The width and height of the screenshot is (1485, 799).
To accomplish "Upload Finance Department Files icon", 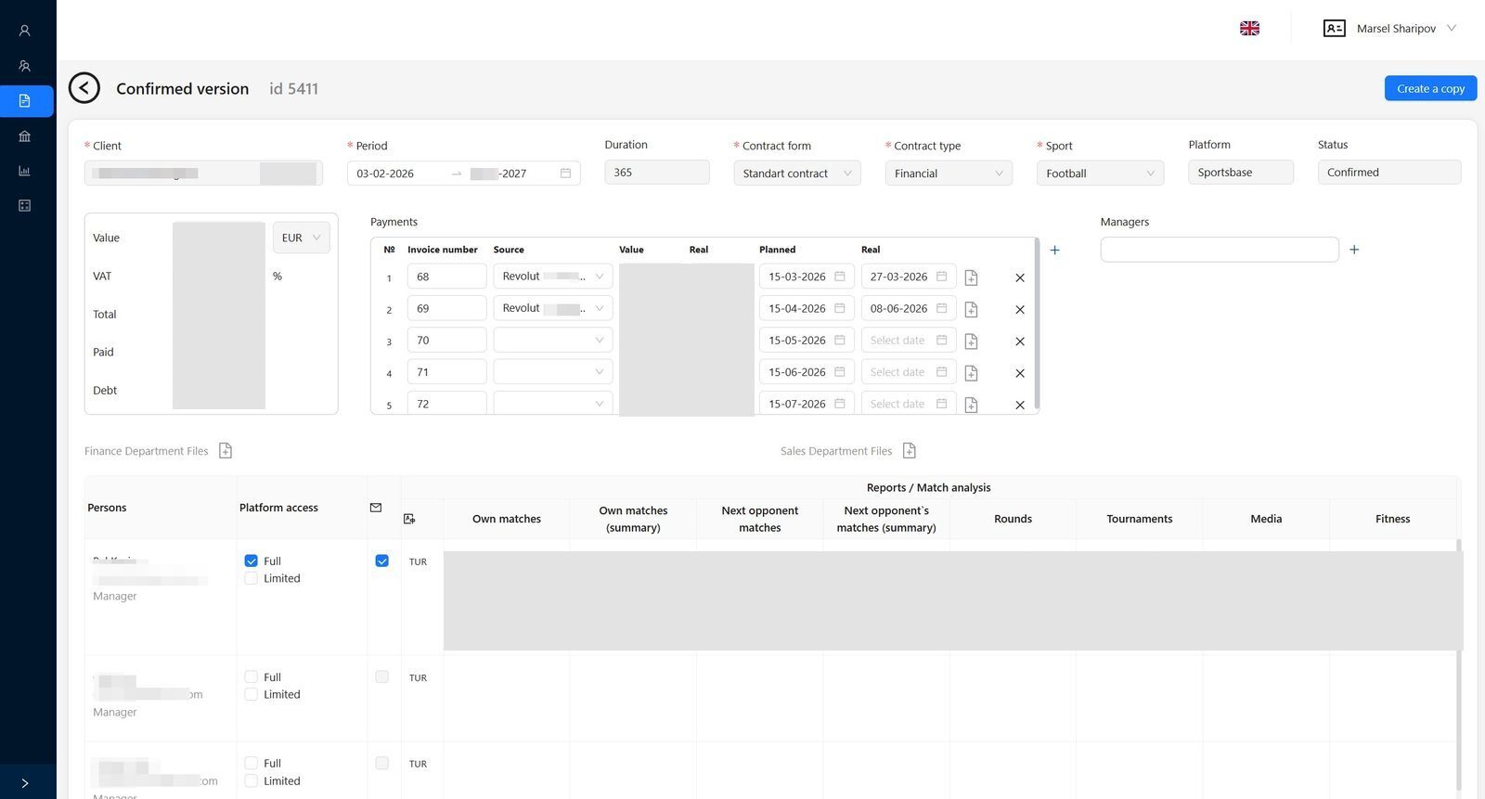I will point(226,450).
